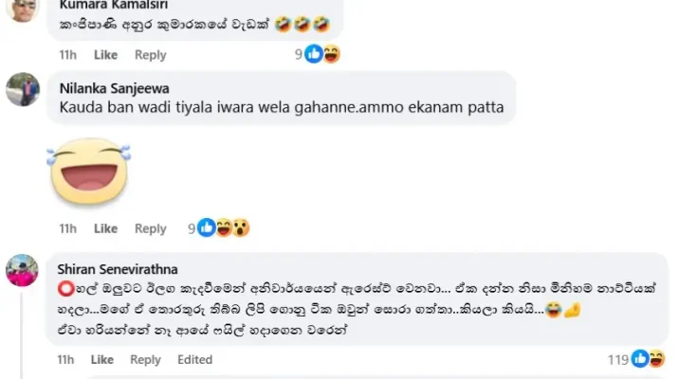Visit Shiran Senevirathna's profile via the name link
697x379 pixels.
[117, 269]
